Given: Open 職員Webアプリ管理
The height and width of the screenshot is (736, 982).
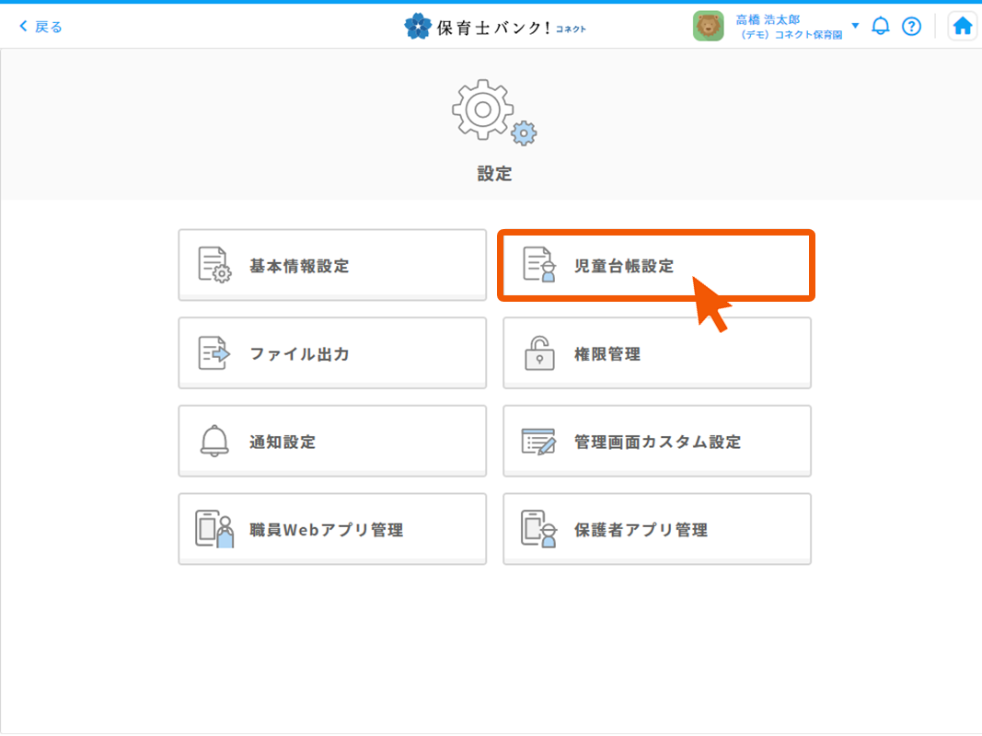Looking at the screenshot, I should tap(332, 530).
